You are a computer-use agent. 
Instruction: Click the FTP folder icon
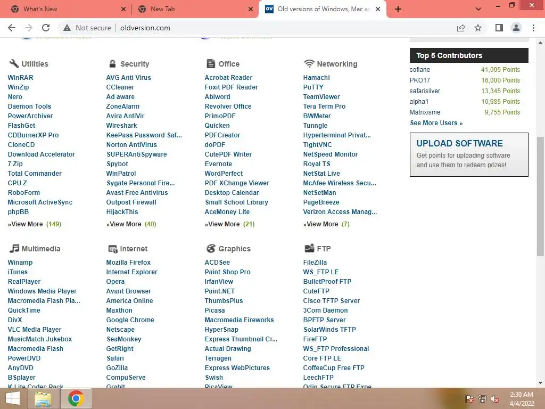tap(309, 248)
